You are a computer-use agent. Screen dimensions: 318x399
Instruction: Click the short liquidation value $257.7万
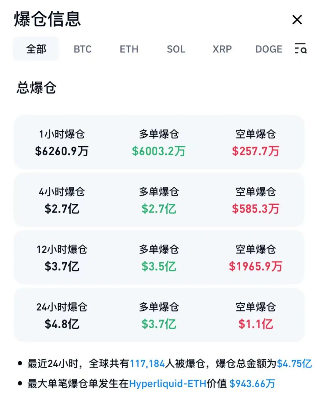(x=255, y=151)
